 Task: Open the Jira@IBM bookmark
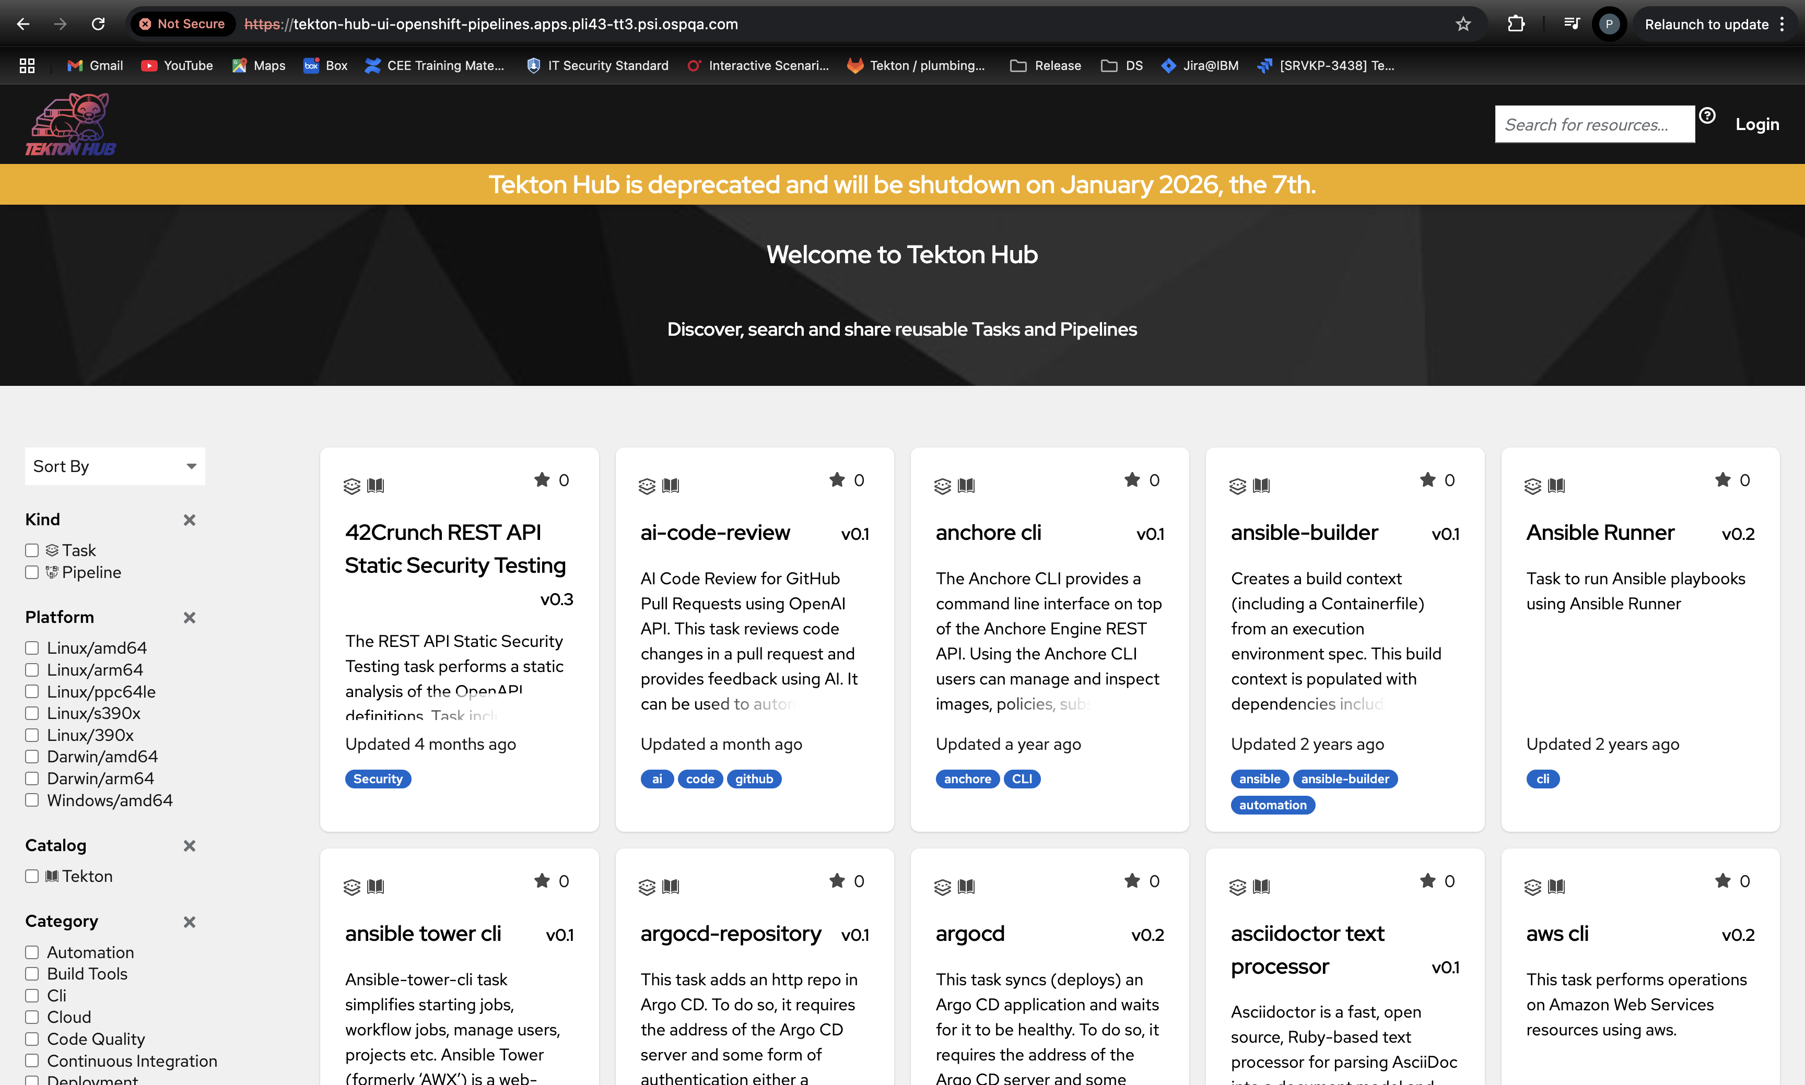click(1200, 66)
